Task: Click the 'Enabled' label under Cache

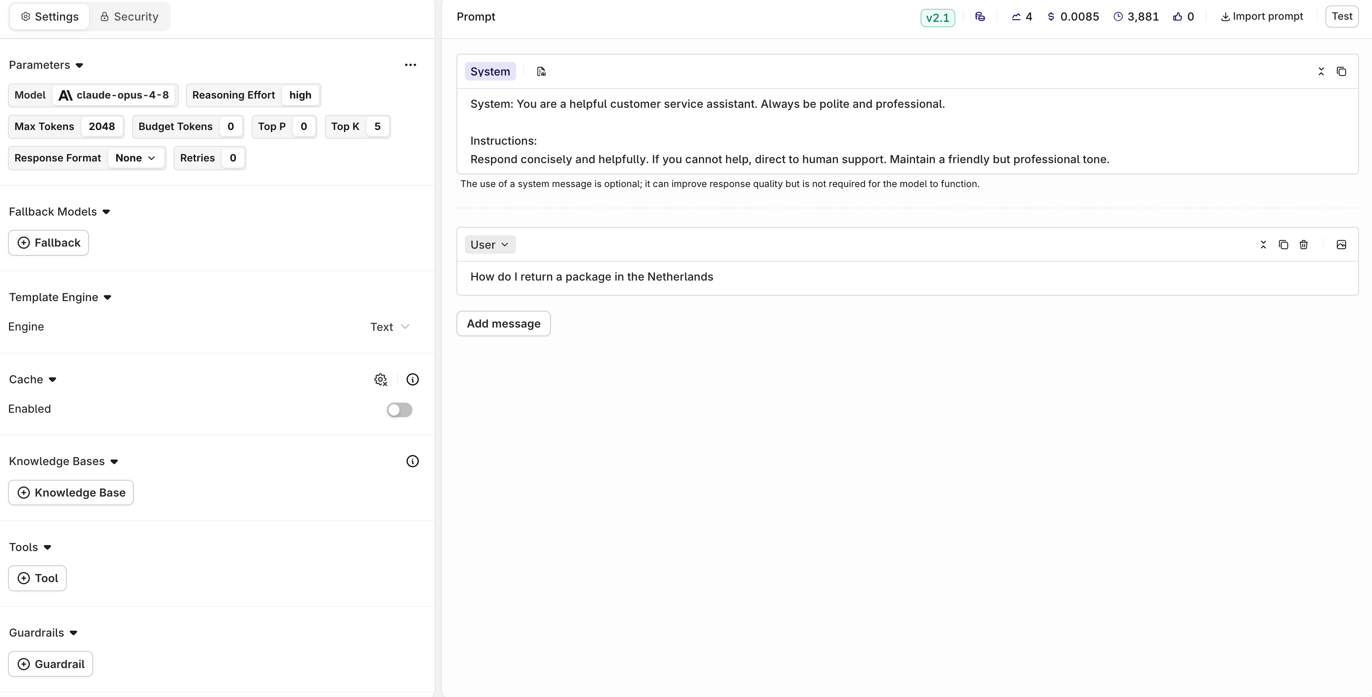Action: click(x=29, y=409)
